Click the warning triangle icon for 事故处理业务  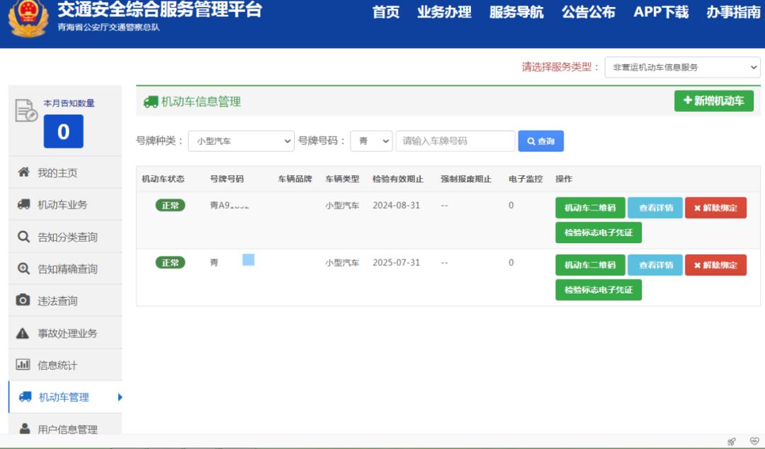(x=23, y=333)
